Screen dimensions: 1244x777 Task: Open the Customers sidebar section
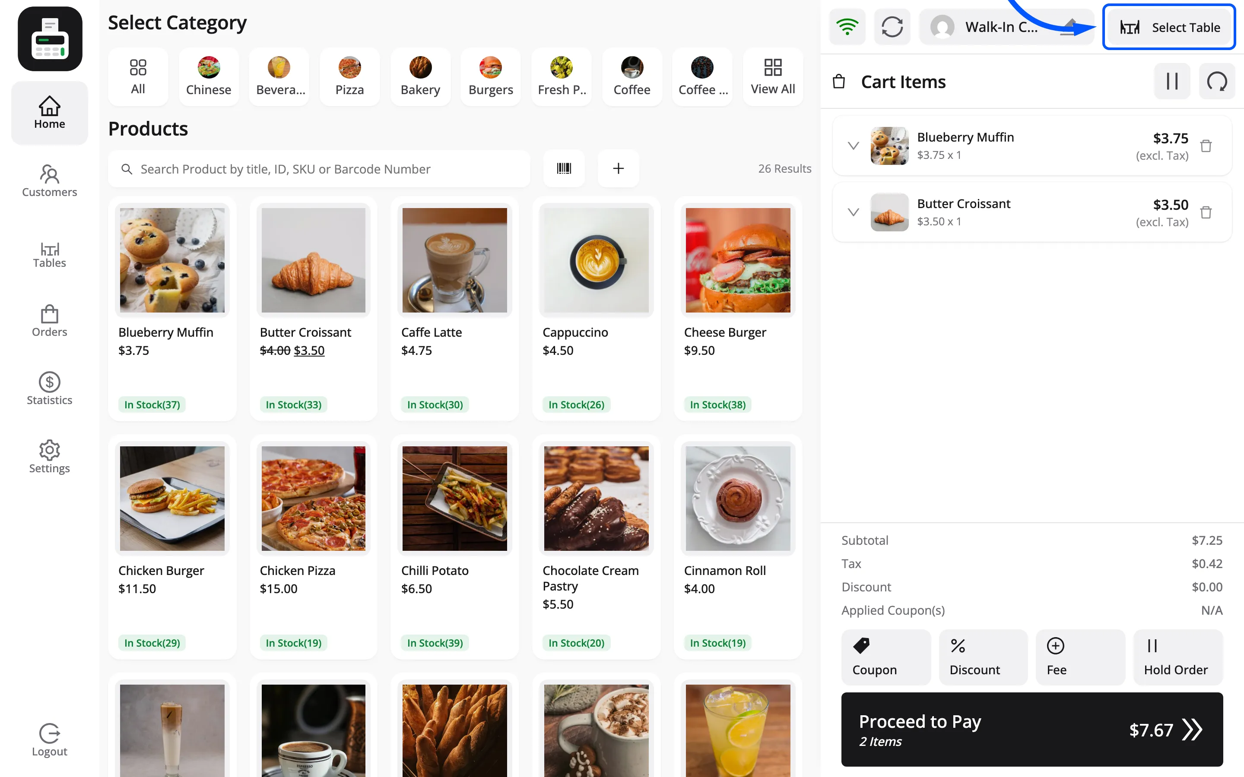tap(49, 181)
